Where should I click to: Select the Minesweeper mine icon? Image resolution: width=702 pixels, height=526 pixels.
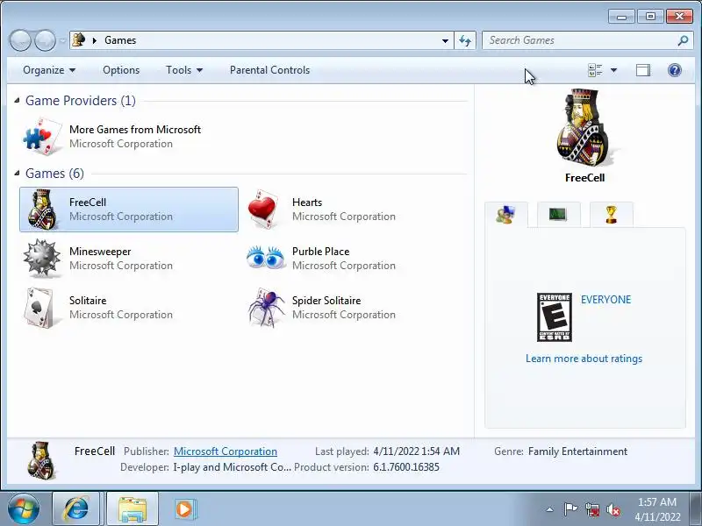[41, 258]
